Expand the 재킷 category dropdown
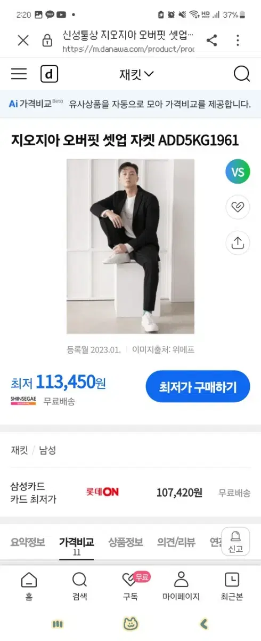Image resolution: width=261 pixels, height=641 pixels. click(136, 74)
